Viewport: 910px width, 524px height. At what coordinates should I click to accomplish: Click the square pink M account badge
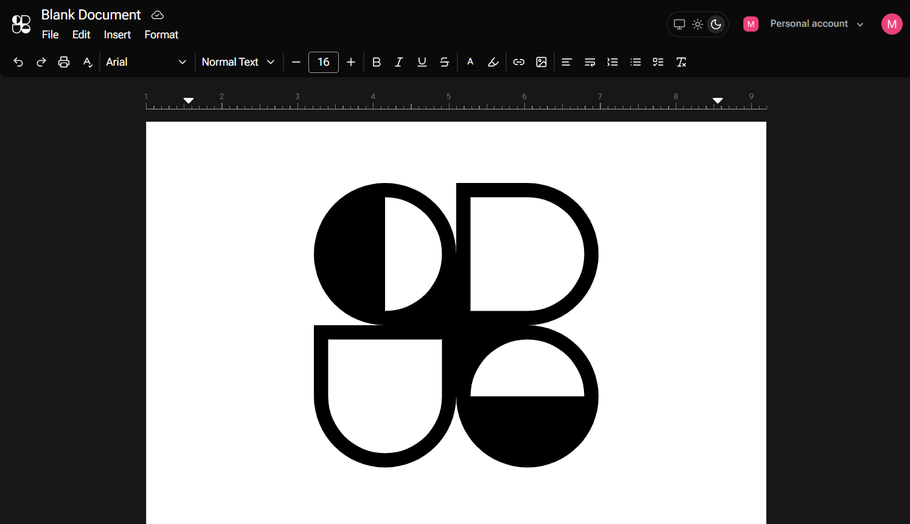pos(751,24)
